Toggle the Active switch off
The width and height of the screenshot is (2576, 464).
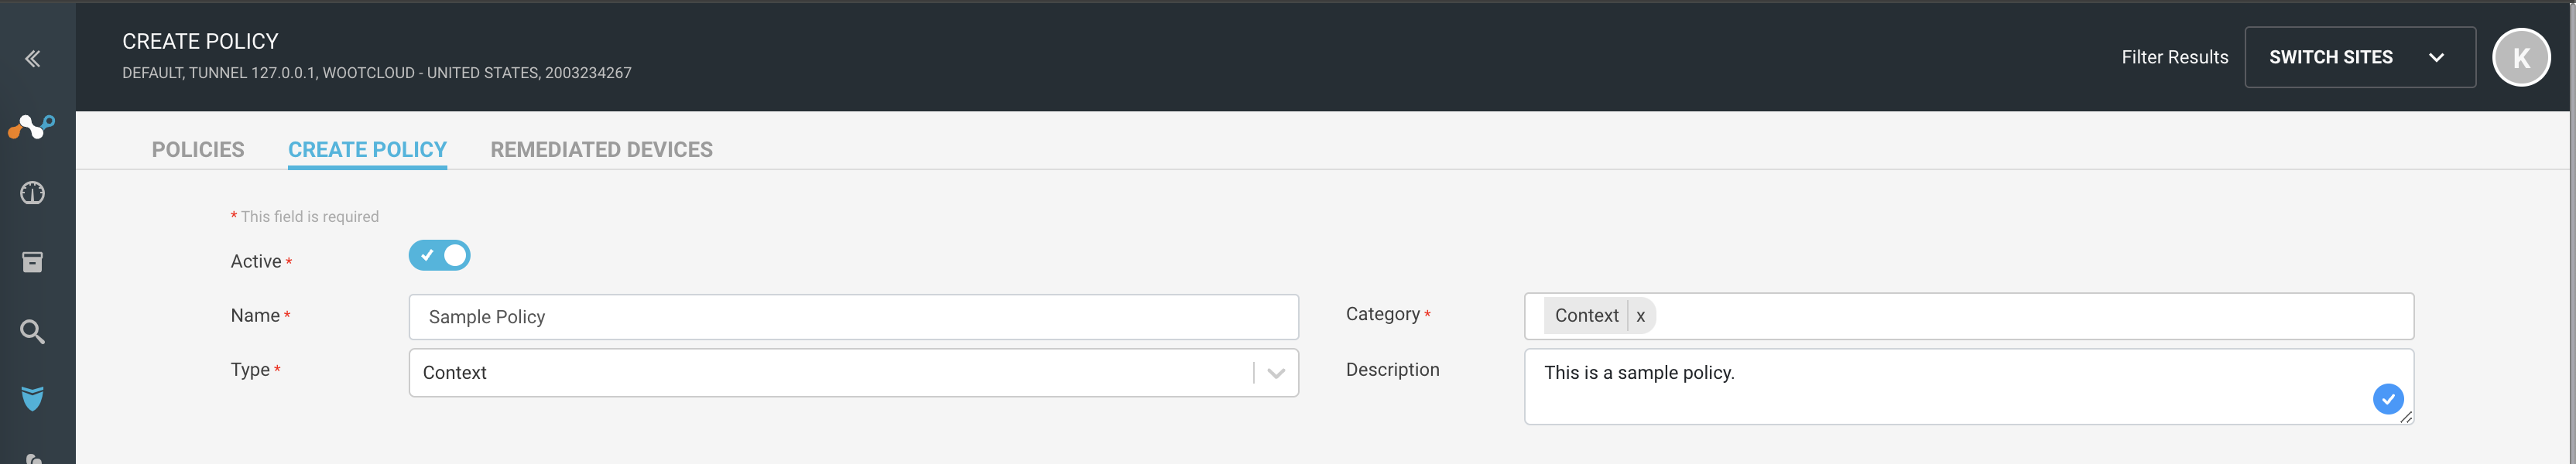439,256
